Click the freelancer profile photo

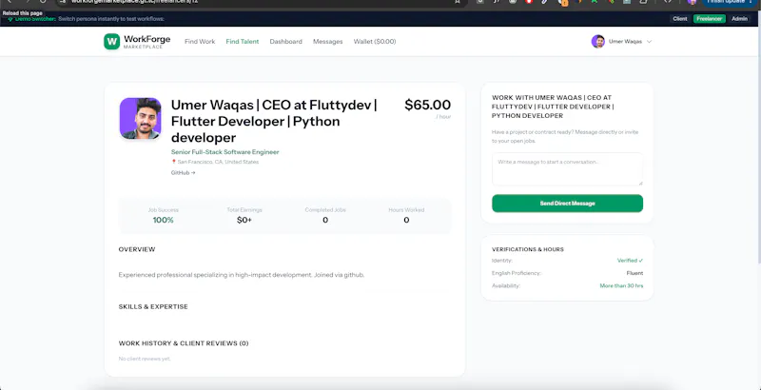pyautogui.click(x=140, y=118)
